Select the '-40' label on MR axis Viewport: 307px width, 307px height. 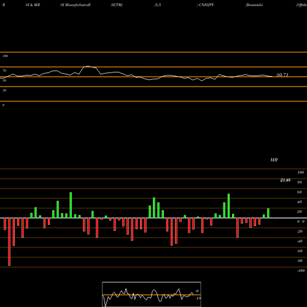click(300, 241)
